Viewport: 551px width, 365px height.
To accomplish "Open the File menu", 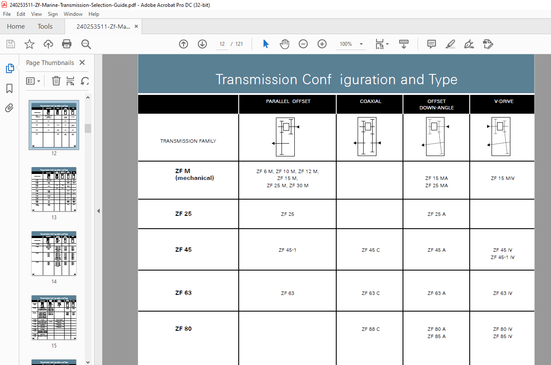I will [x=7, y=14].
